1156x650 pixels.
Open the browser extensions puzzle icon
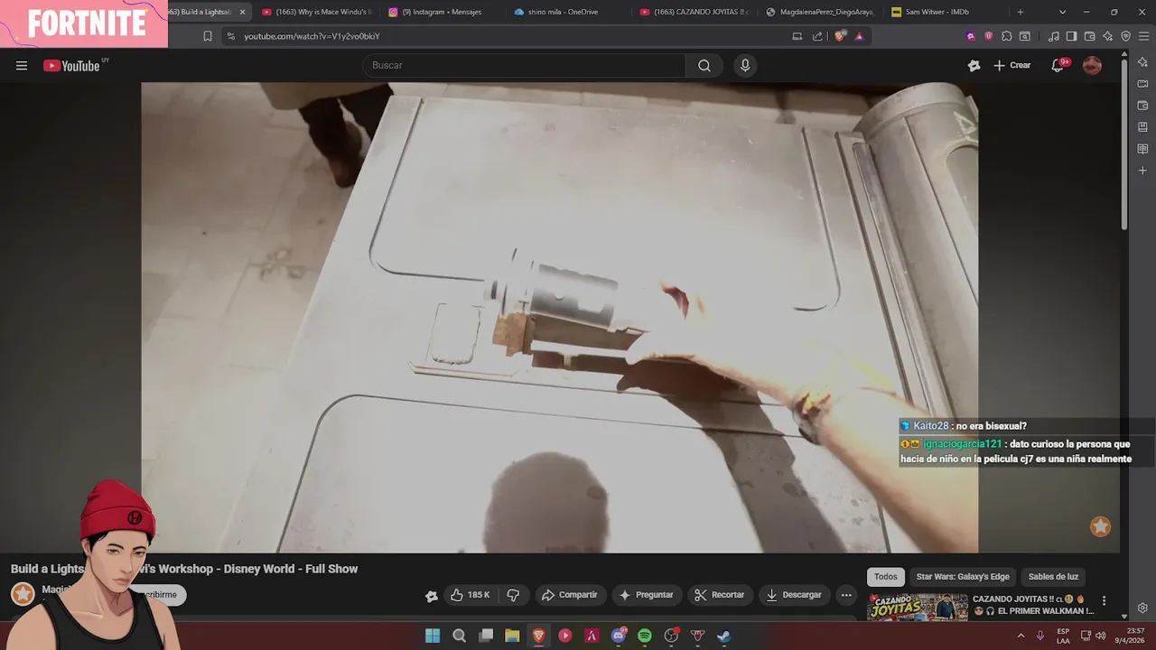(1007, 36)
